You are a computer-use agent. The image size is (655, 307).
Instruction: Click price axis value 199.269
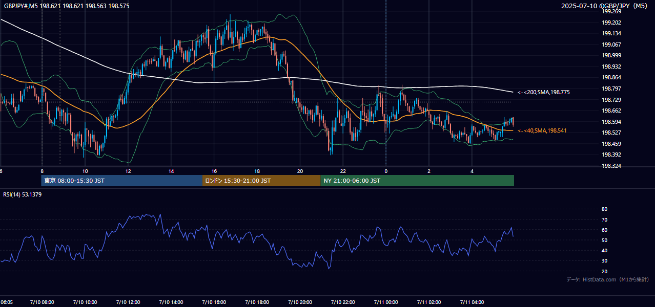tap(611, 11)
